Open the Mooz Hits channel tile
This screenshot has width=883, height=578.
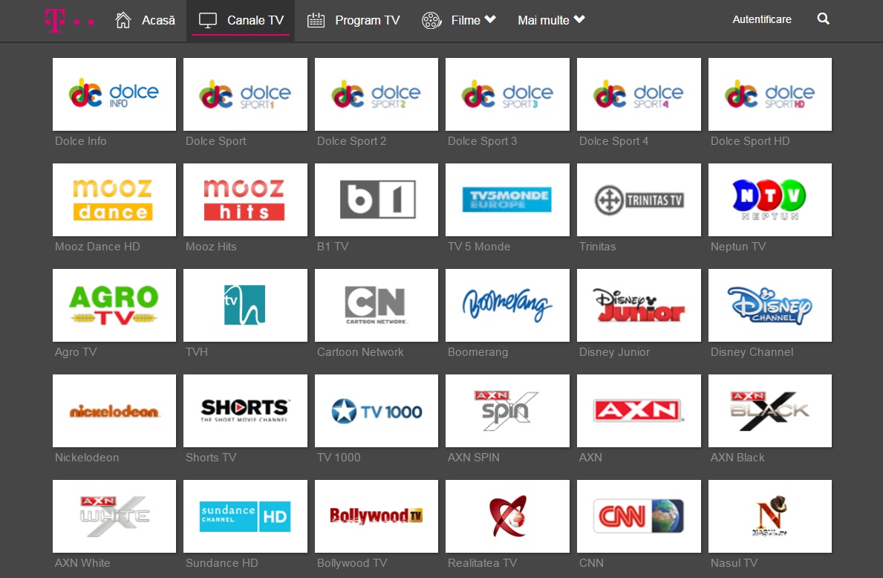246,199
